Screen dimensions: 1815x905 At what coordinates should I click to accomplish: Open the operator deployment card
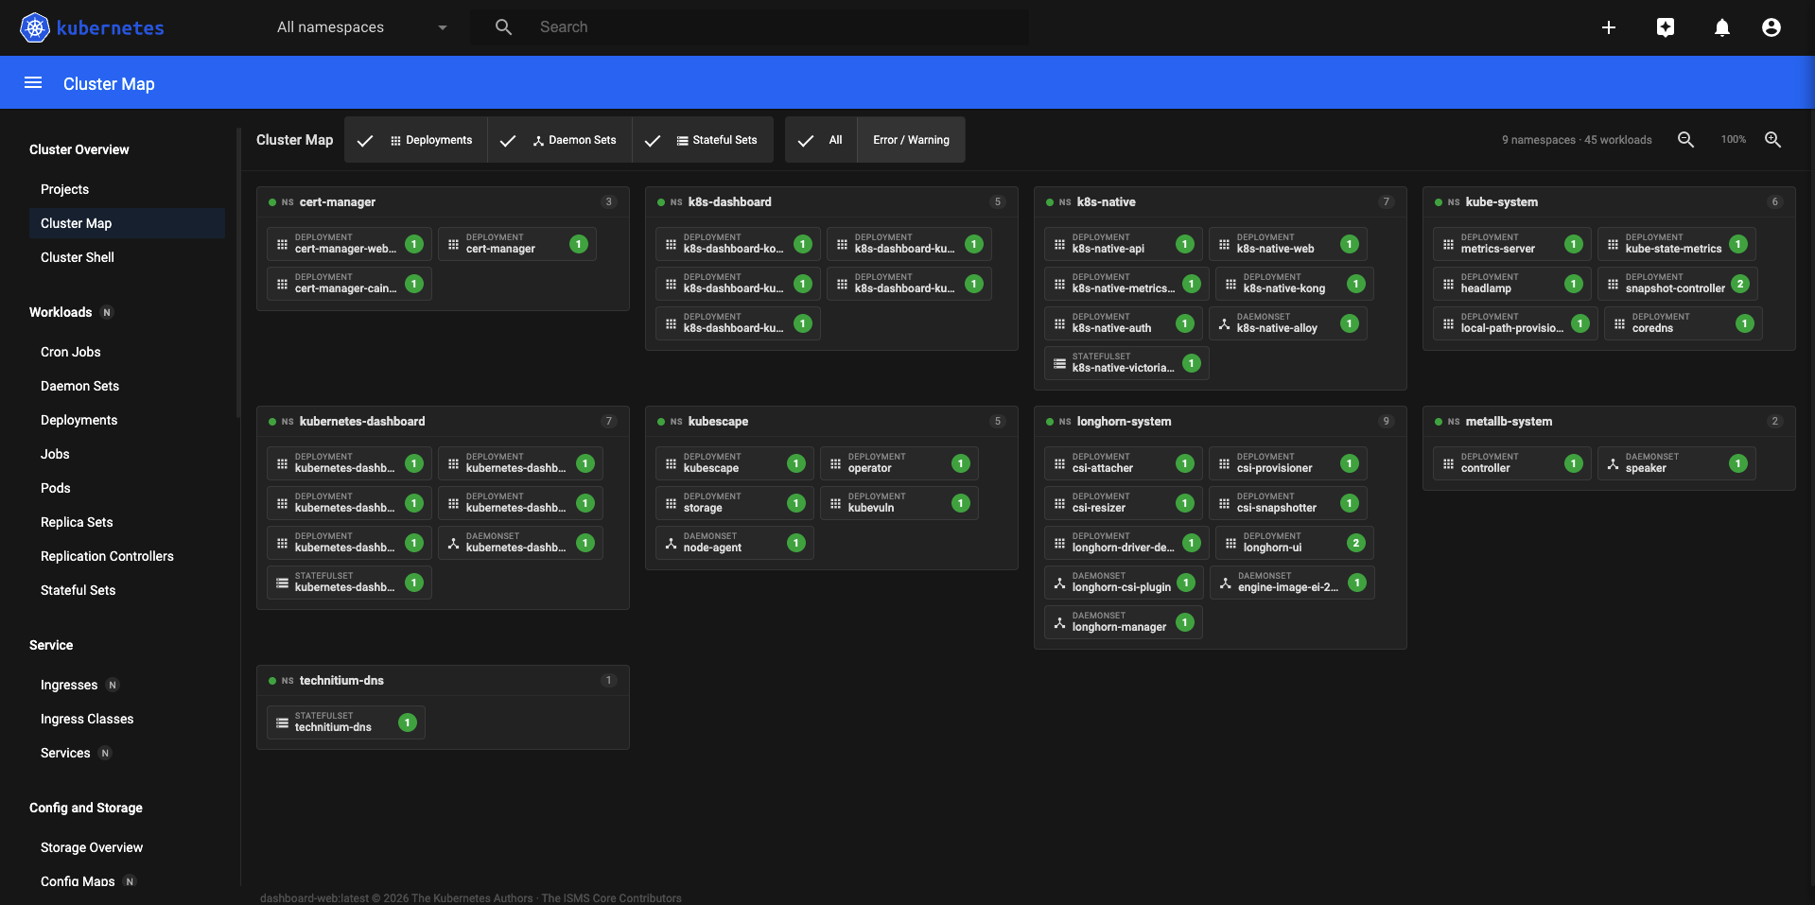[899, 463]
